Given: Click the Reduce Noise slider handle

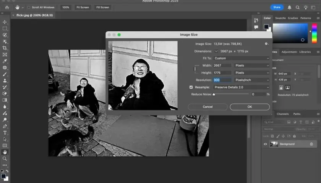Looking at the screenshot, I should [x=214, y=95].
